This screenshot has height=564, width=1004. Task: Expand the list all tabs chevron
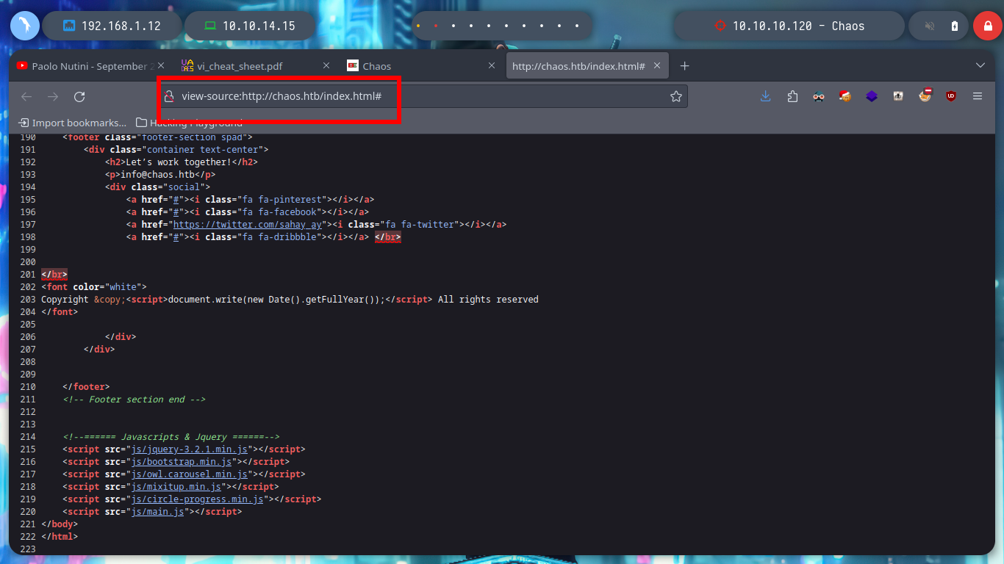(x=980, y=66)
